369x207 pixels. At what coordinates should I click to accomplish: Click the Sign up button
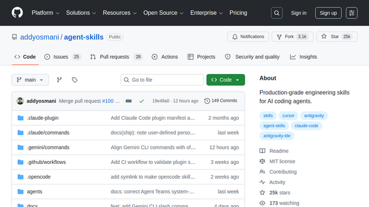point(328,13)
